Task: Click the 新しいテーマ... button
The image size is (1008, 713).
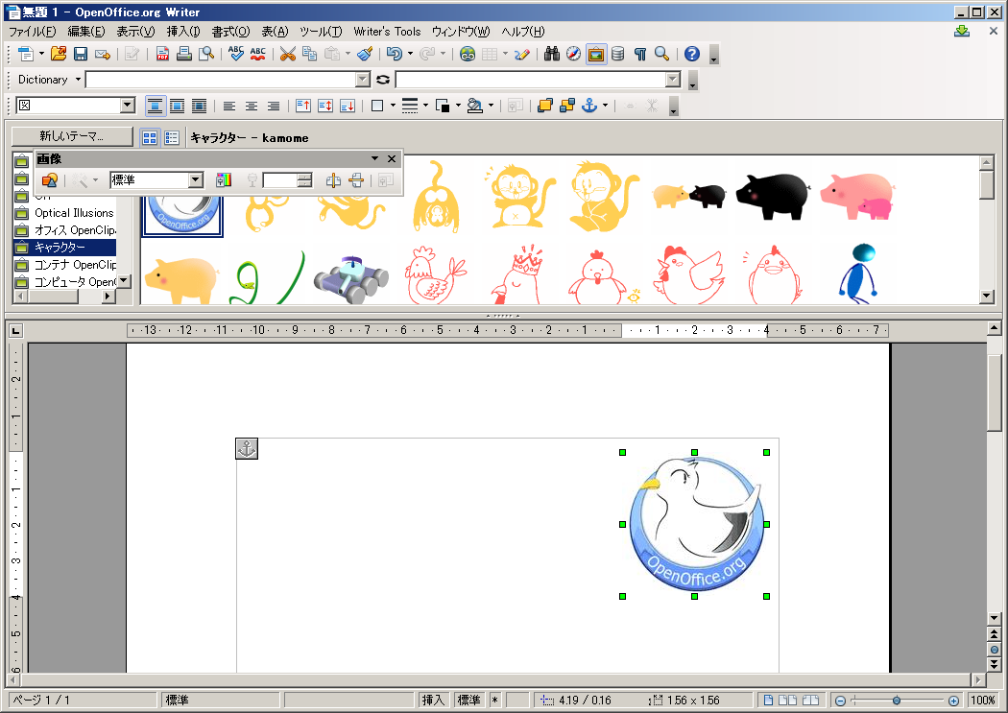Action: coord(72,136)
